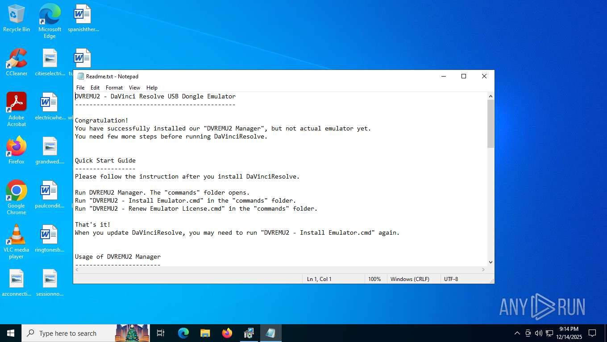Select the paulcondit Word document icon
The width and height of the screenshot is (607, 342).
click(x=50, y=195)
